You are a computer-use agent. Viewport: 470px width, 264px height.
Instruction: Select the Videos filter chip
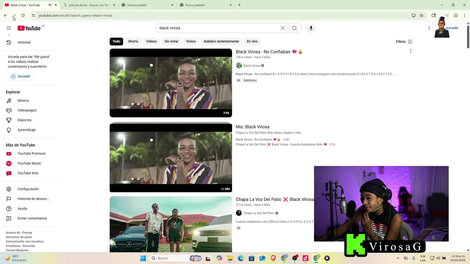click(x=151, y=41)
